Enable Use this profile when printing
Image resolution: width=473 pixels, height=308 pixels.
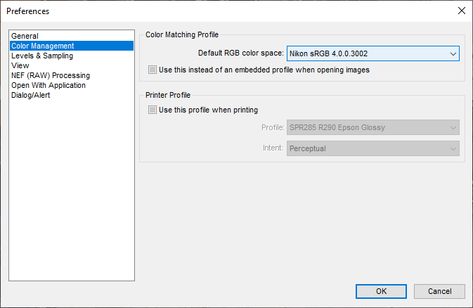tap(153, 110)
